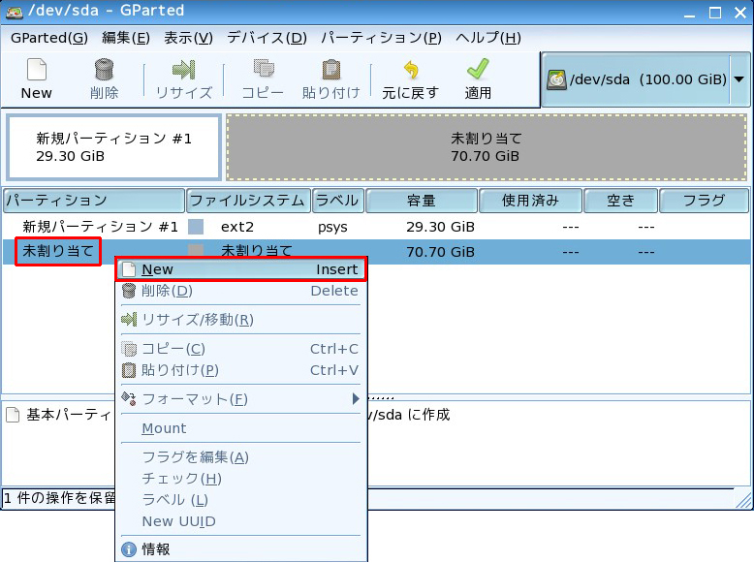Open the GParted(G) menu
The width and height of the screenshot is (754, 563).
[49, 38]
